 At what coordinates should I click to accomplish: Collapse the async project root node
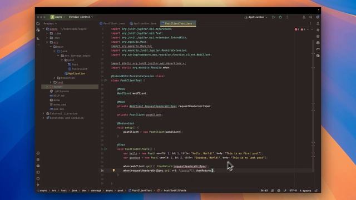tap(43, 29)
